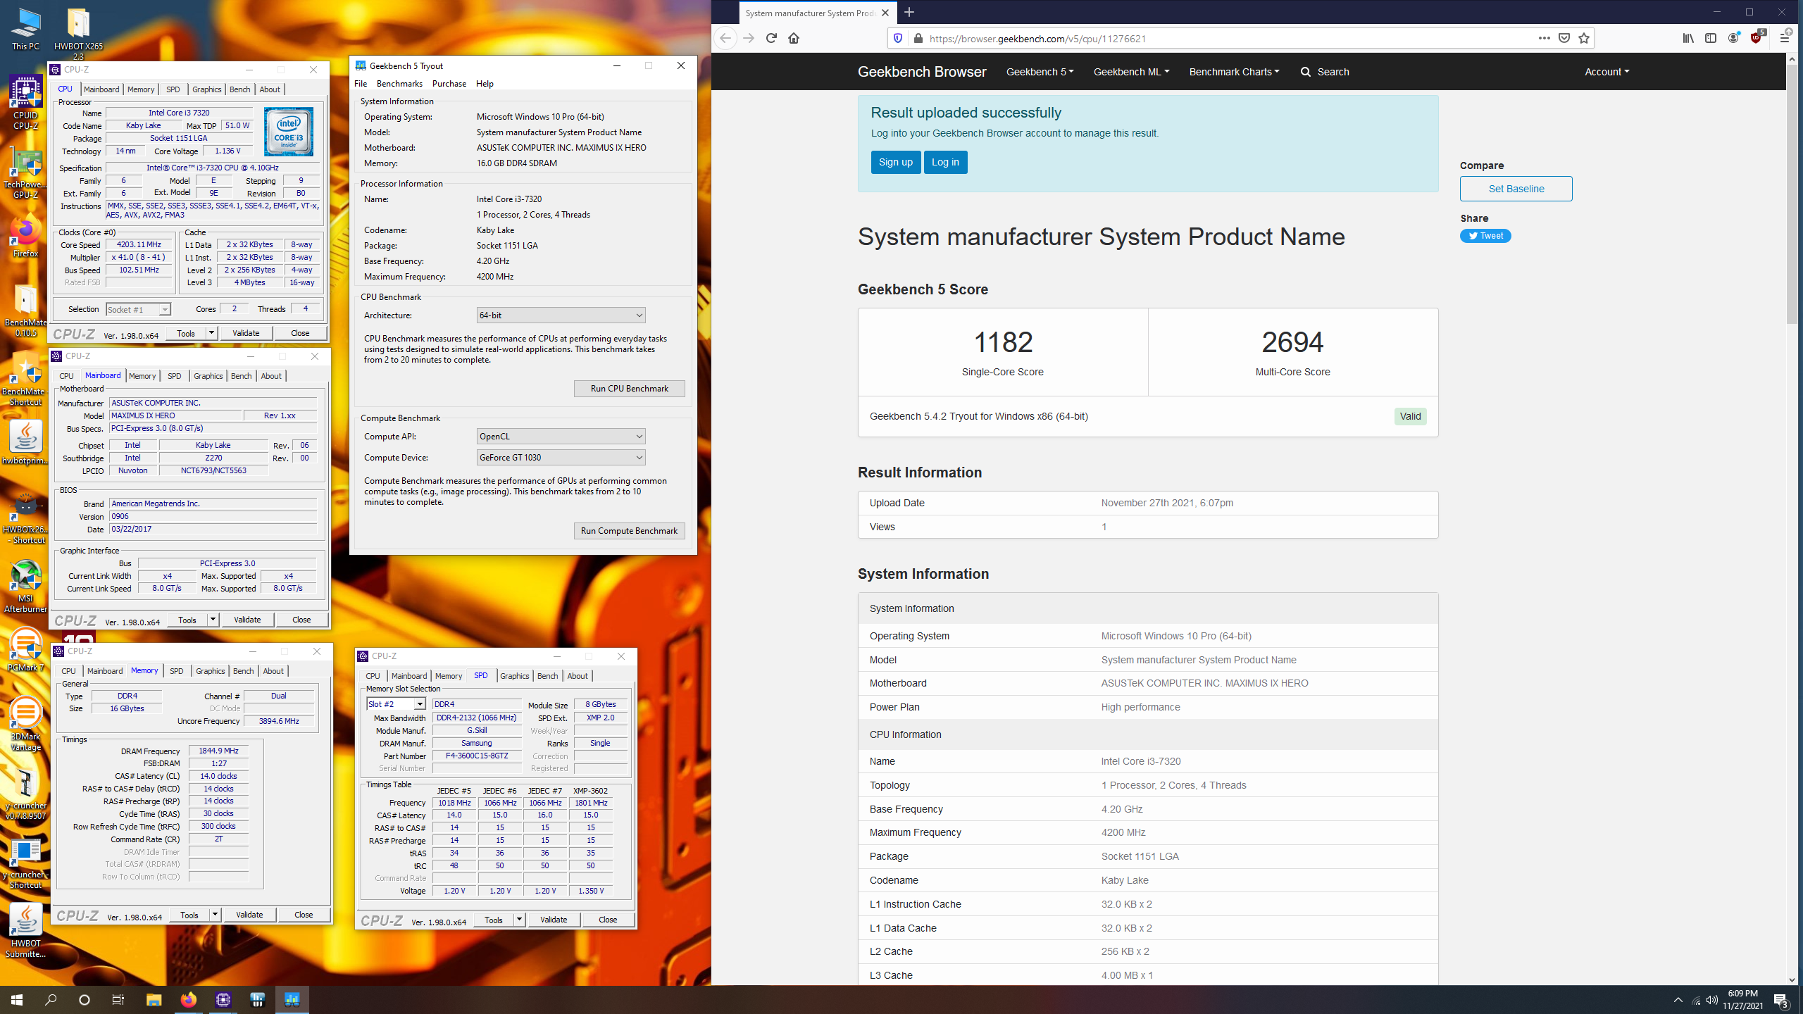Open the Architecture 64-bit combo box

tap(561, 315)
